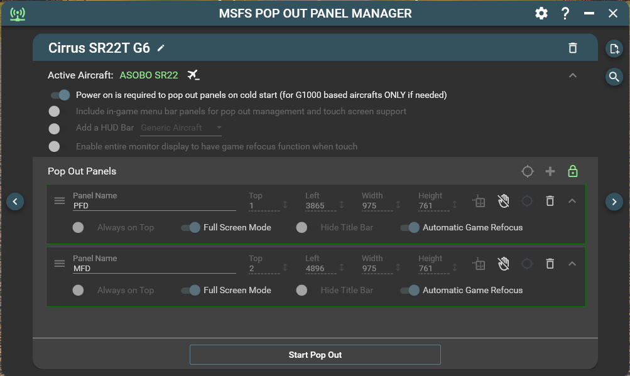630x376 pixels.
Task: Open the settings gear in title bar
Action: coord(541,13)
